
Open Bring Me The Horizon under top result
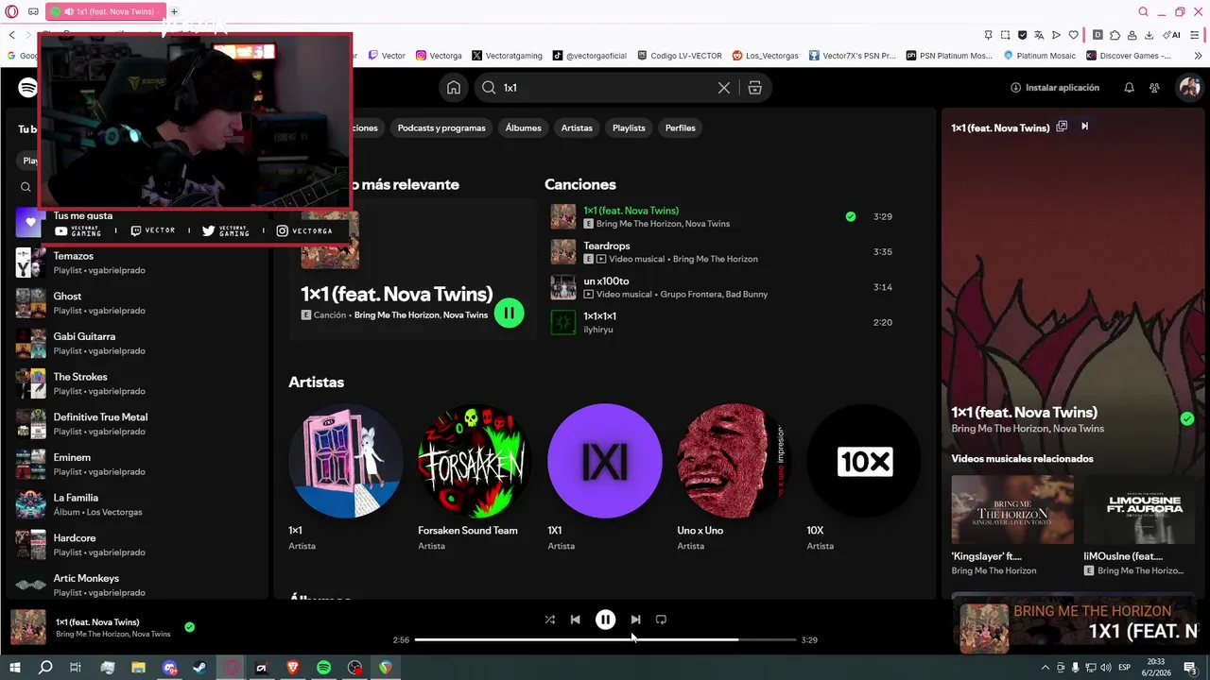click(395, 315)
